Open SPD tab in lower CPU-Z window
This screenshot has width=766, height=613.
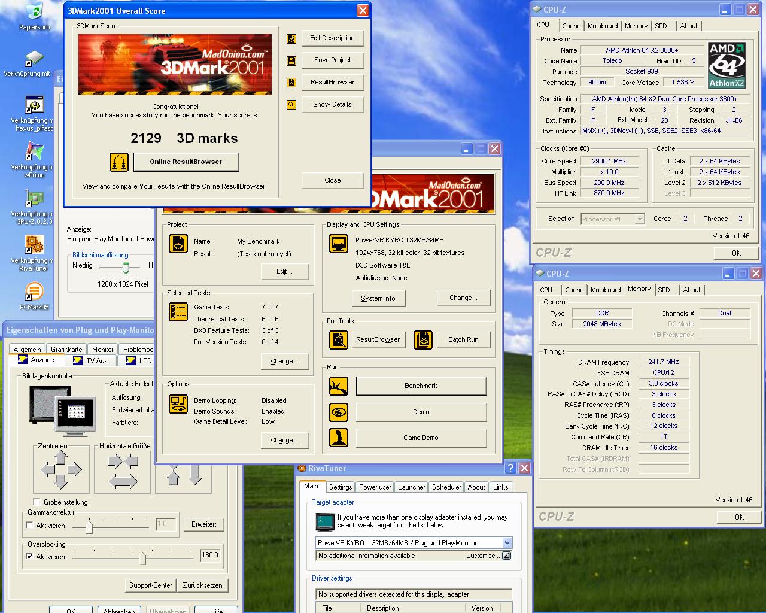click(664, 290)
